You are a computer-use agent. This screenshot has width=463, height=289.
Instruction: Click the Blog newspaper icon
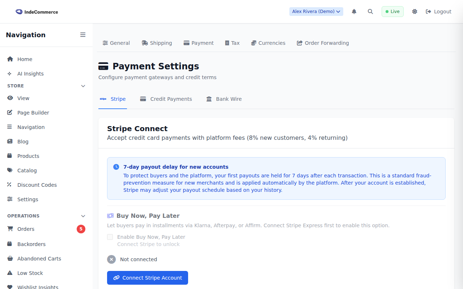point(10,141)
